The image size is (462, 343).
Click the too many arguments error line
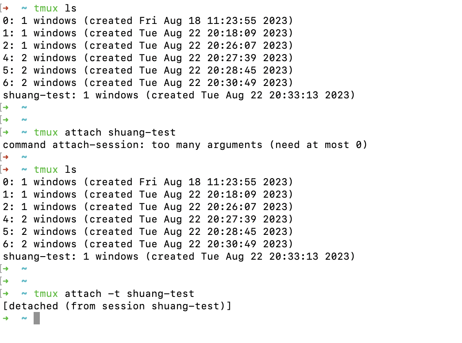tap(185, 144)
